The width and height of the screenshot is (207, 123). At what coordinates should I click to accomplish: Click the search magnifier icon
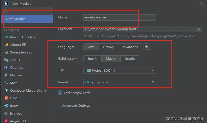coord(6,11)
